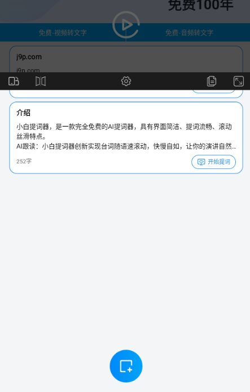Click the 252字 word count label
The width and height of the screenshot is (250, 392).
click(24, 161)
